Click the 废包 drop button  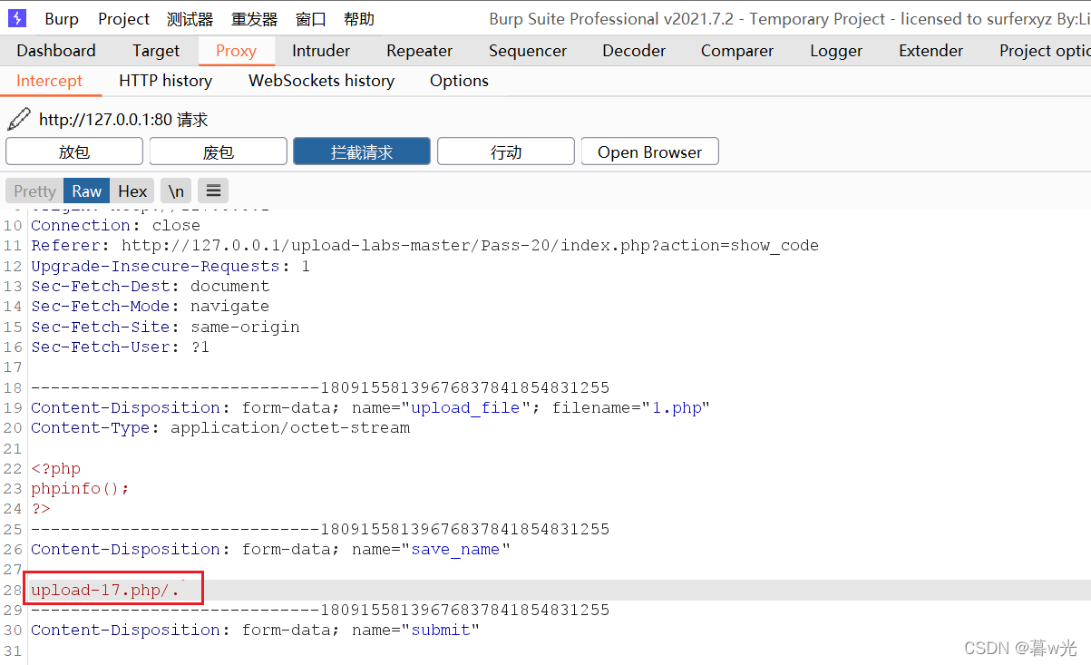coord(219,152)
